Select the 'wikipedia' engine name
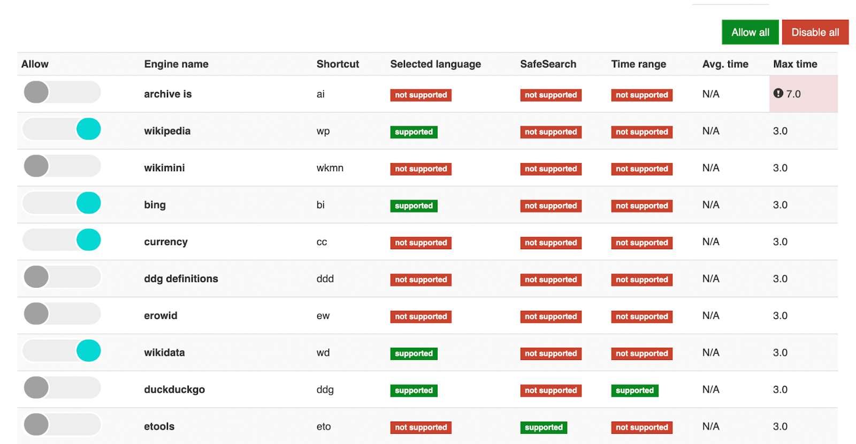 [x=167, y=131]
